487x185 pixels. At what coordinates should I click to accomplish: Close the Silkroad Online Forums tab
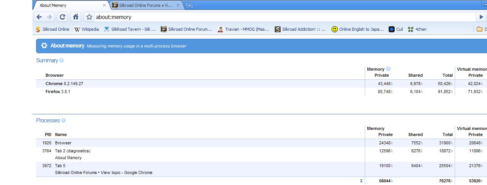coord(178,5)
